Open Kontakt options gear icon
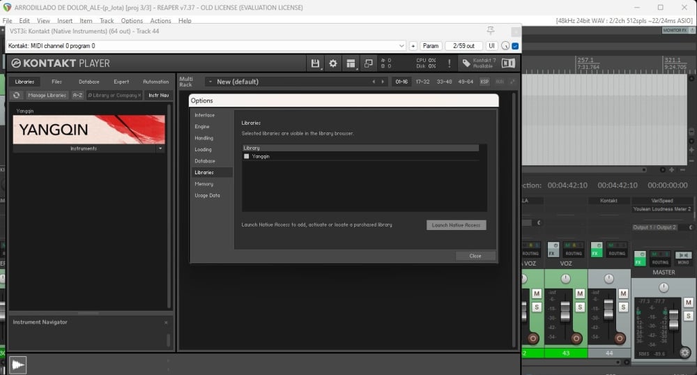Viewport: 697px width, 375px height. point(333,63)
